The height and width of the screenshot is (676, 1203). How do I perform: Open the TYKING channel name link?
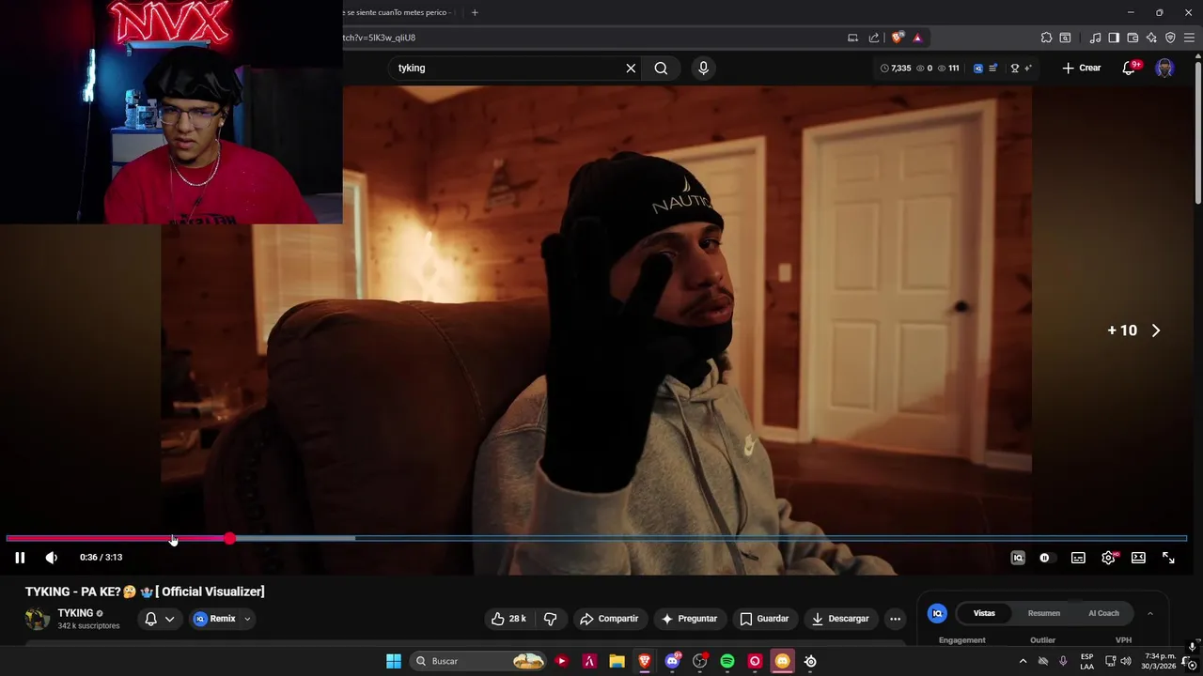tap(75, 613)
